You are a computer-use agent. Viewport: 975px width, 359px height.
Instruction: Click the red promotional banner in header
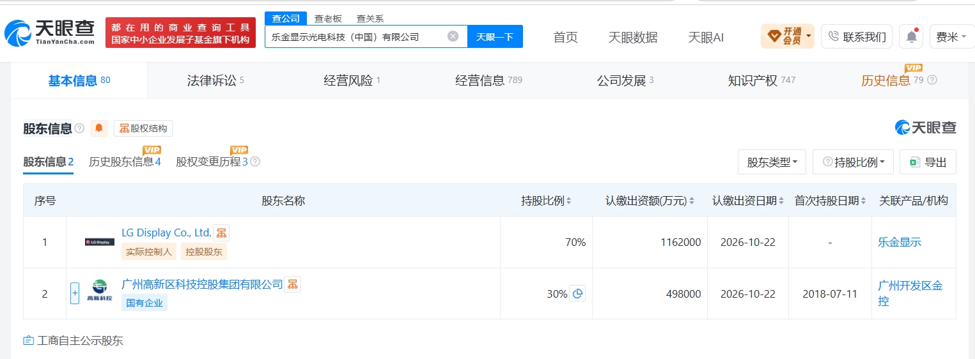point(180,33)
